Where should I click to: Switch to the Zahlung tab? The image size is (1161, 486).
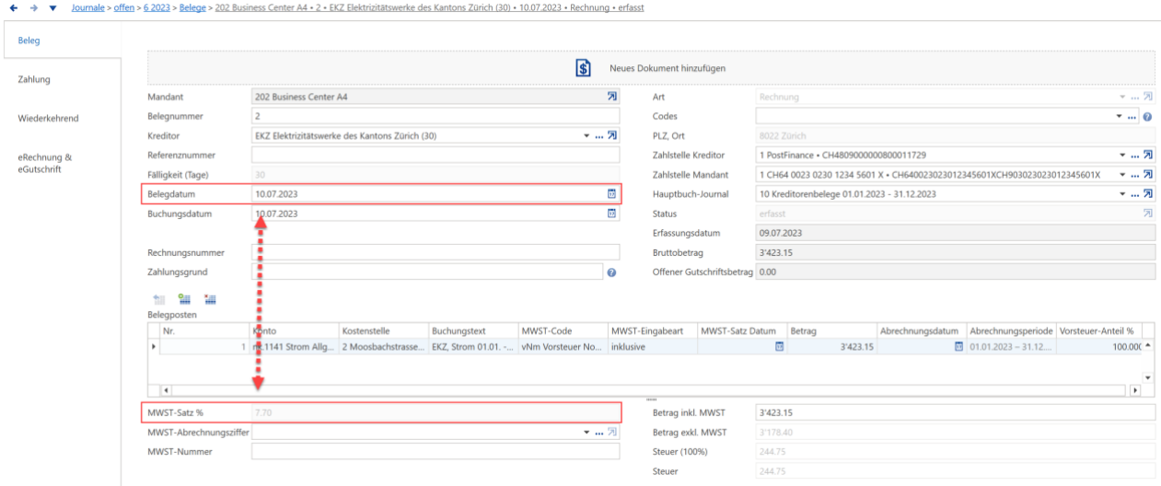61,79
